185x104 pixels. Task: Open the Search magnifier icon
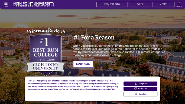(179, 3)
